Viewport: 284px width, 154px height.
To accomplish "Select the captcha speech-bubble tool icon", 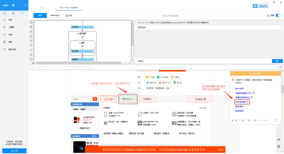I will 31,41.
